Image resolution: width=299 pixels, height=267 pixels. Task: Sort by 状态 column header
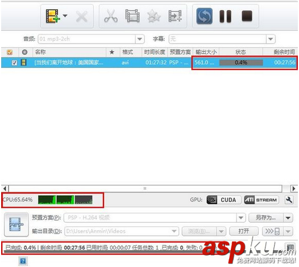240,52
